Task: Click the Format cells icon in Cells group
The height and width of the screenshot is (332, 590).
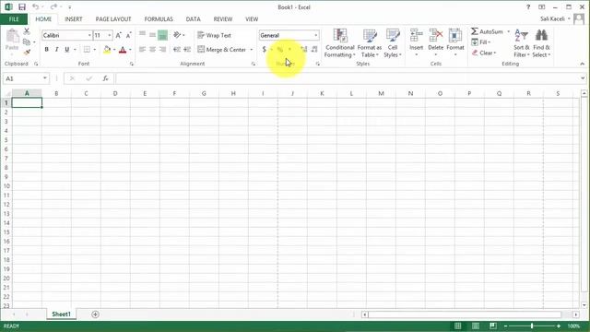Action: click(455, 36)
